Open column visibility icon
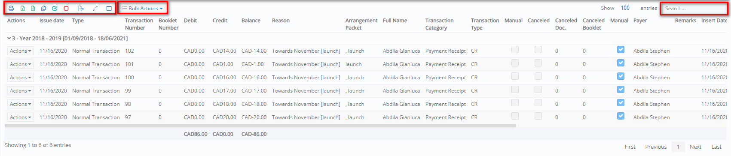 [x=109, y=8]
